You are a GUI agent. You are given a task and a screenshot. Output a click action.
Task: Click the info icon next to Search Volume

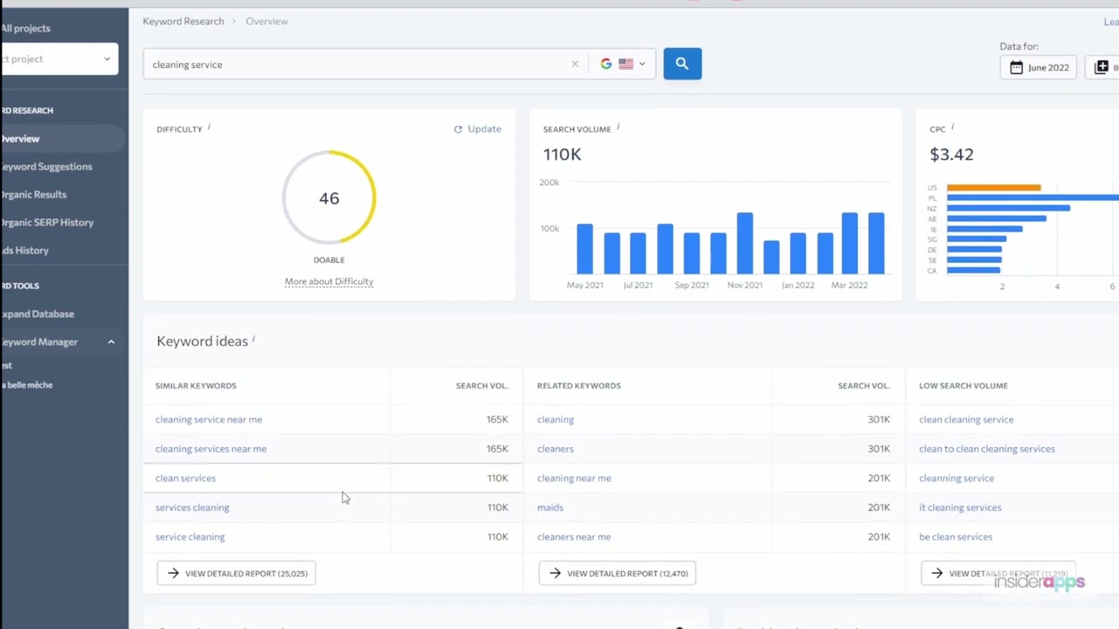click(618, 127)
